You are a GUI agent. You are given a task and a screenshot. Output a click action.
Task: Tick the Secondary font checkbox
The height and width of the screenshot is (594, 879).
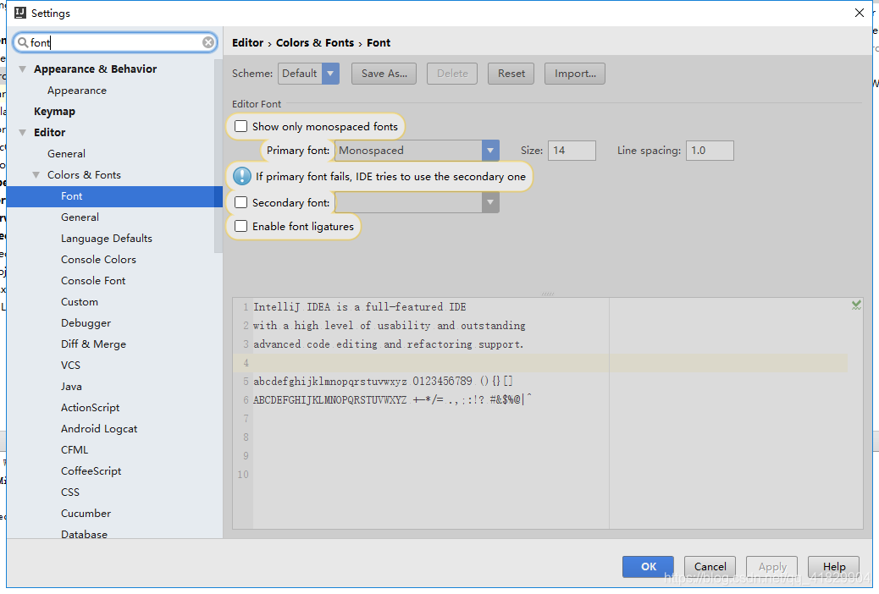pos(240,202)
